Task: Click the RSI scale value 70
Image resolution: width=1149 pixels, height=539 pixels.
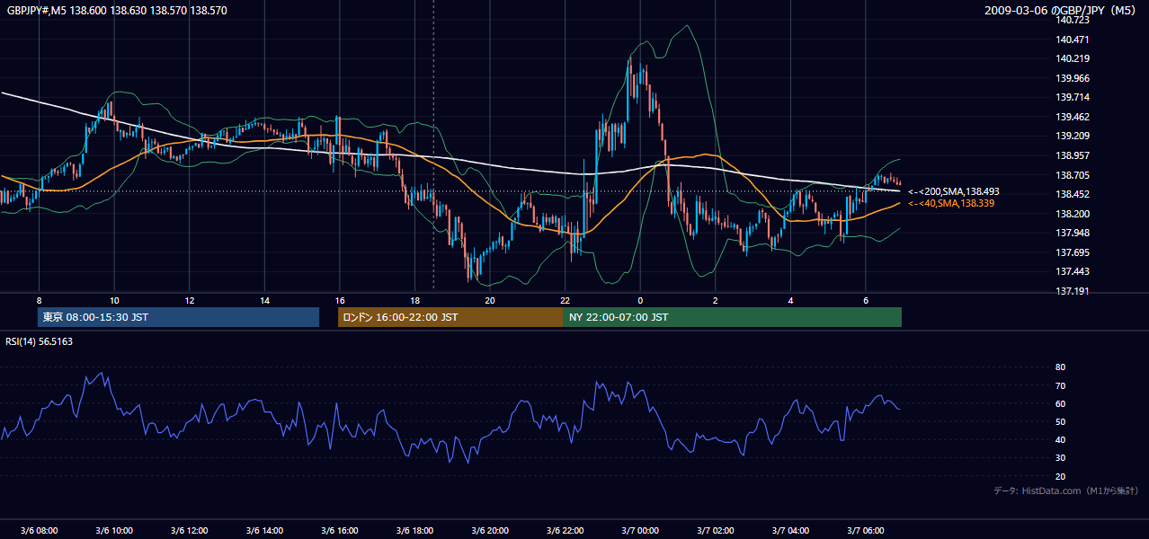Action: coord(1060,385)
